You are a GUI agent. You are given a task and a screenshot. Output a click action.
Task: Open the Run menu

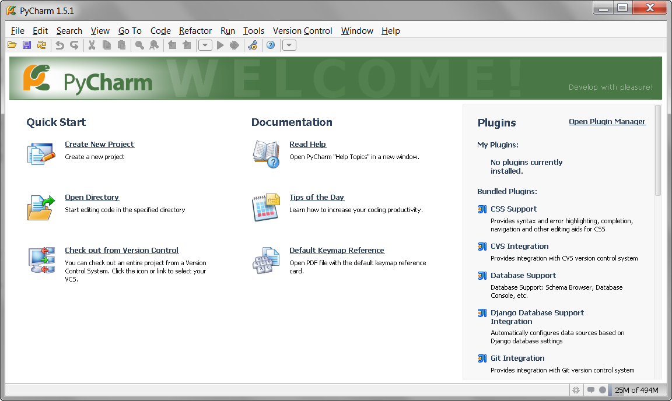pyautogui.click(x=228, y=31)
